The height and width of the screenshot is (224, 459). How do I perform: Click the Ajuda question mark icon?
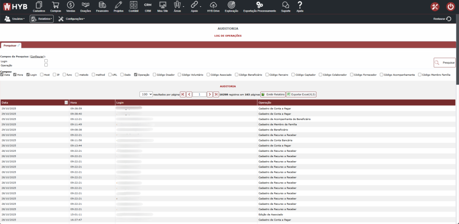pos(300,6)
